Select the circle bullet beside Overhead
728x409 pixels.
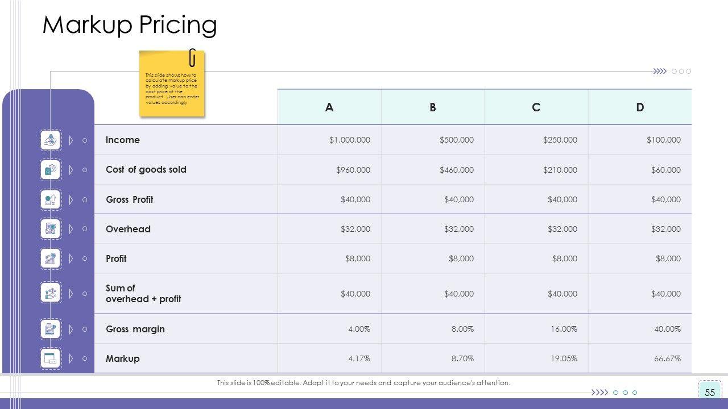(x=85, y=229)
